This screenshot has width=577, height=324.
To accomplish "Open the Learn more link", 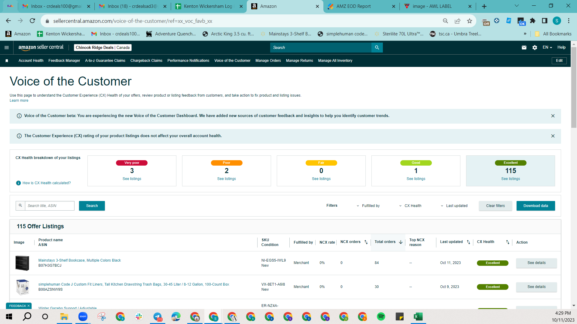I will [19, 100].
